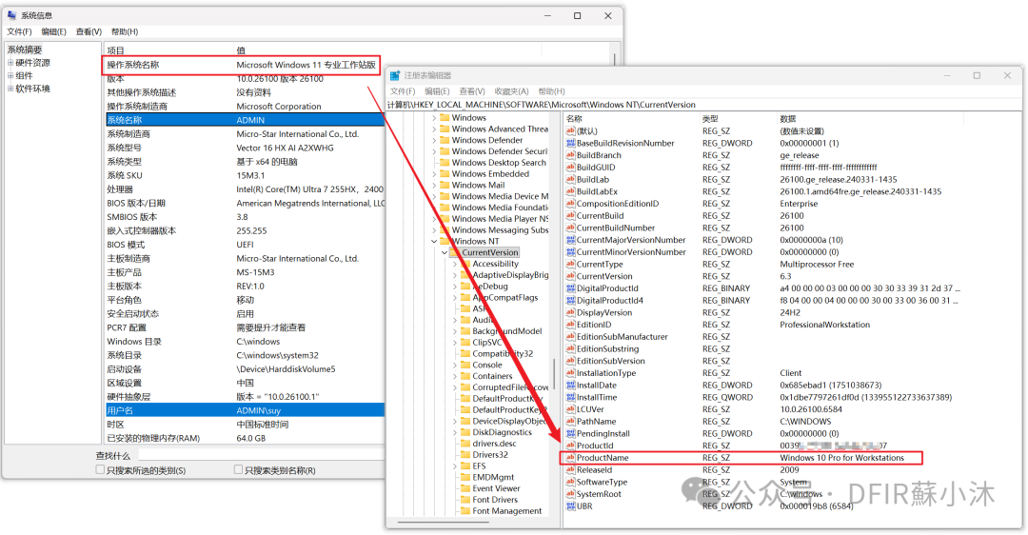The height and width of the screenshot is (535, 1028).
Task: Open 收藏夹(A) menu in Registry Editor
Action: click(511, 91)
